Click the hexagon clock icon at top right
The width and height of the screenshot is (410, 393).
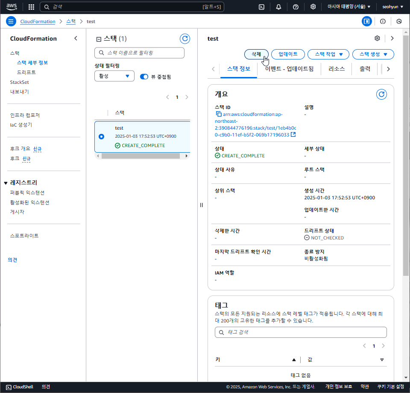(x=399, y=21)
